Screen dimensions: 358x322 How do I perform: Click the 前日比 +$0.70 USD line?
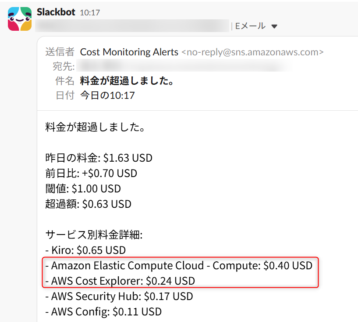91,174
